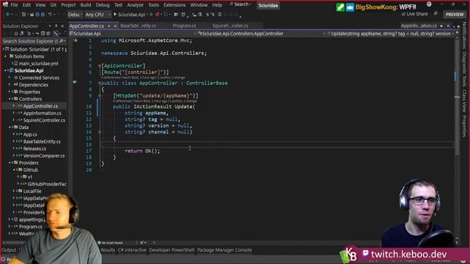Image resolution: width=470 pixels, height=264 pixels.
Task: Open the Build menu
Action: (86, 5)
